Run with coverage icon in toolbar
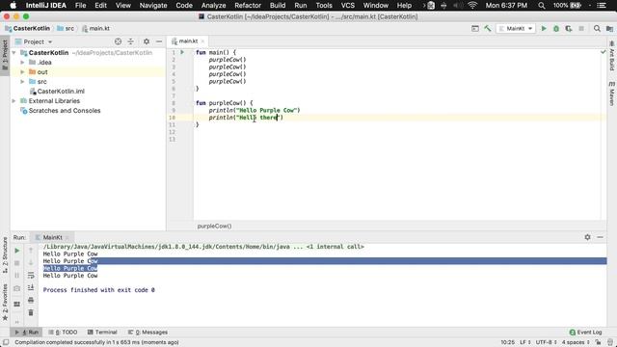Image resolution: width=617 pixels, height=347 pixels. [569, 28]
